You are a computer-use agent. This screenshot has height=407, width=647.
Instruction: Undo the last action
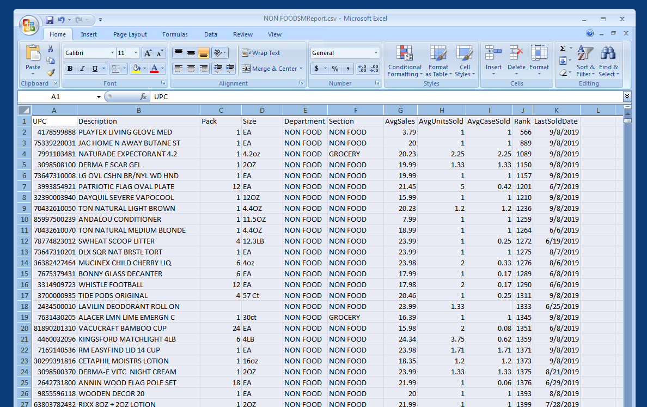(x=62, y=20)
